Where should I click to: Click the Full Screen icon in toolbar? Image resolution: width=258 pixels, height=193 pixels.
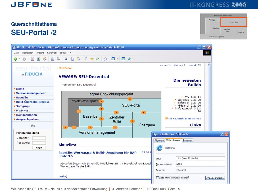123,59
